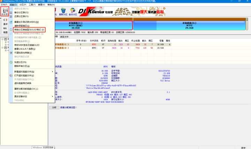Open 新建虚拟磁盘文件(N) submenu arrow
The height and width of the screenshot is (149, 251).
pyautogui.click(x=52, y=72)
